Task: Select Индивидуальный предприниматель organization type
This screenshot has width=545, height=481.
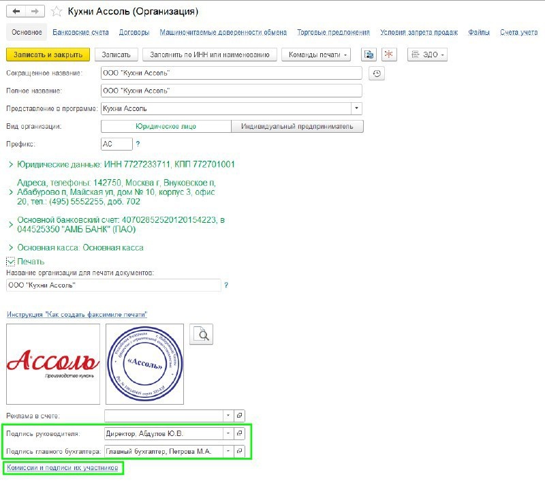Action: 297,126
